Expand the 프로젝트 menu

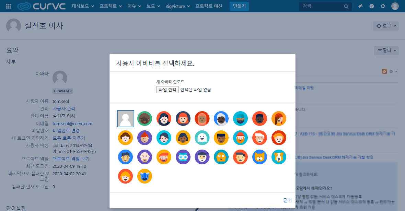(111, 6)
